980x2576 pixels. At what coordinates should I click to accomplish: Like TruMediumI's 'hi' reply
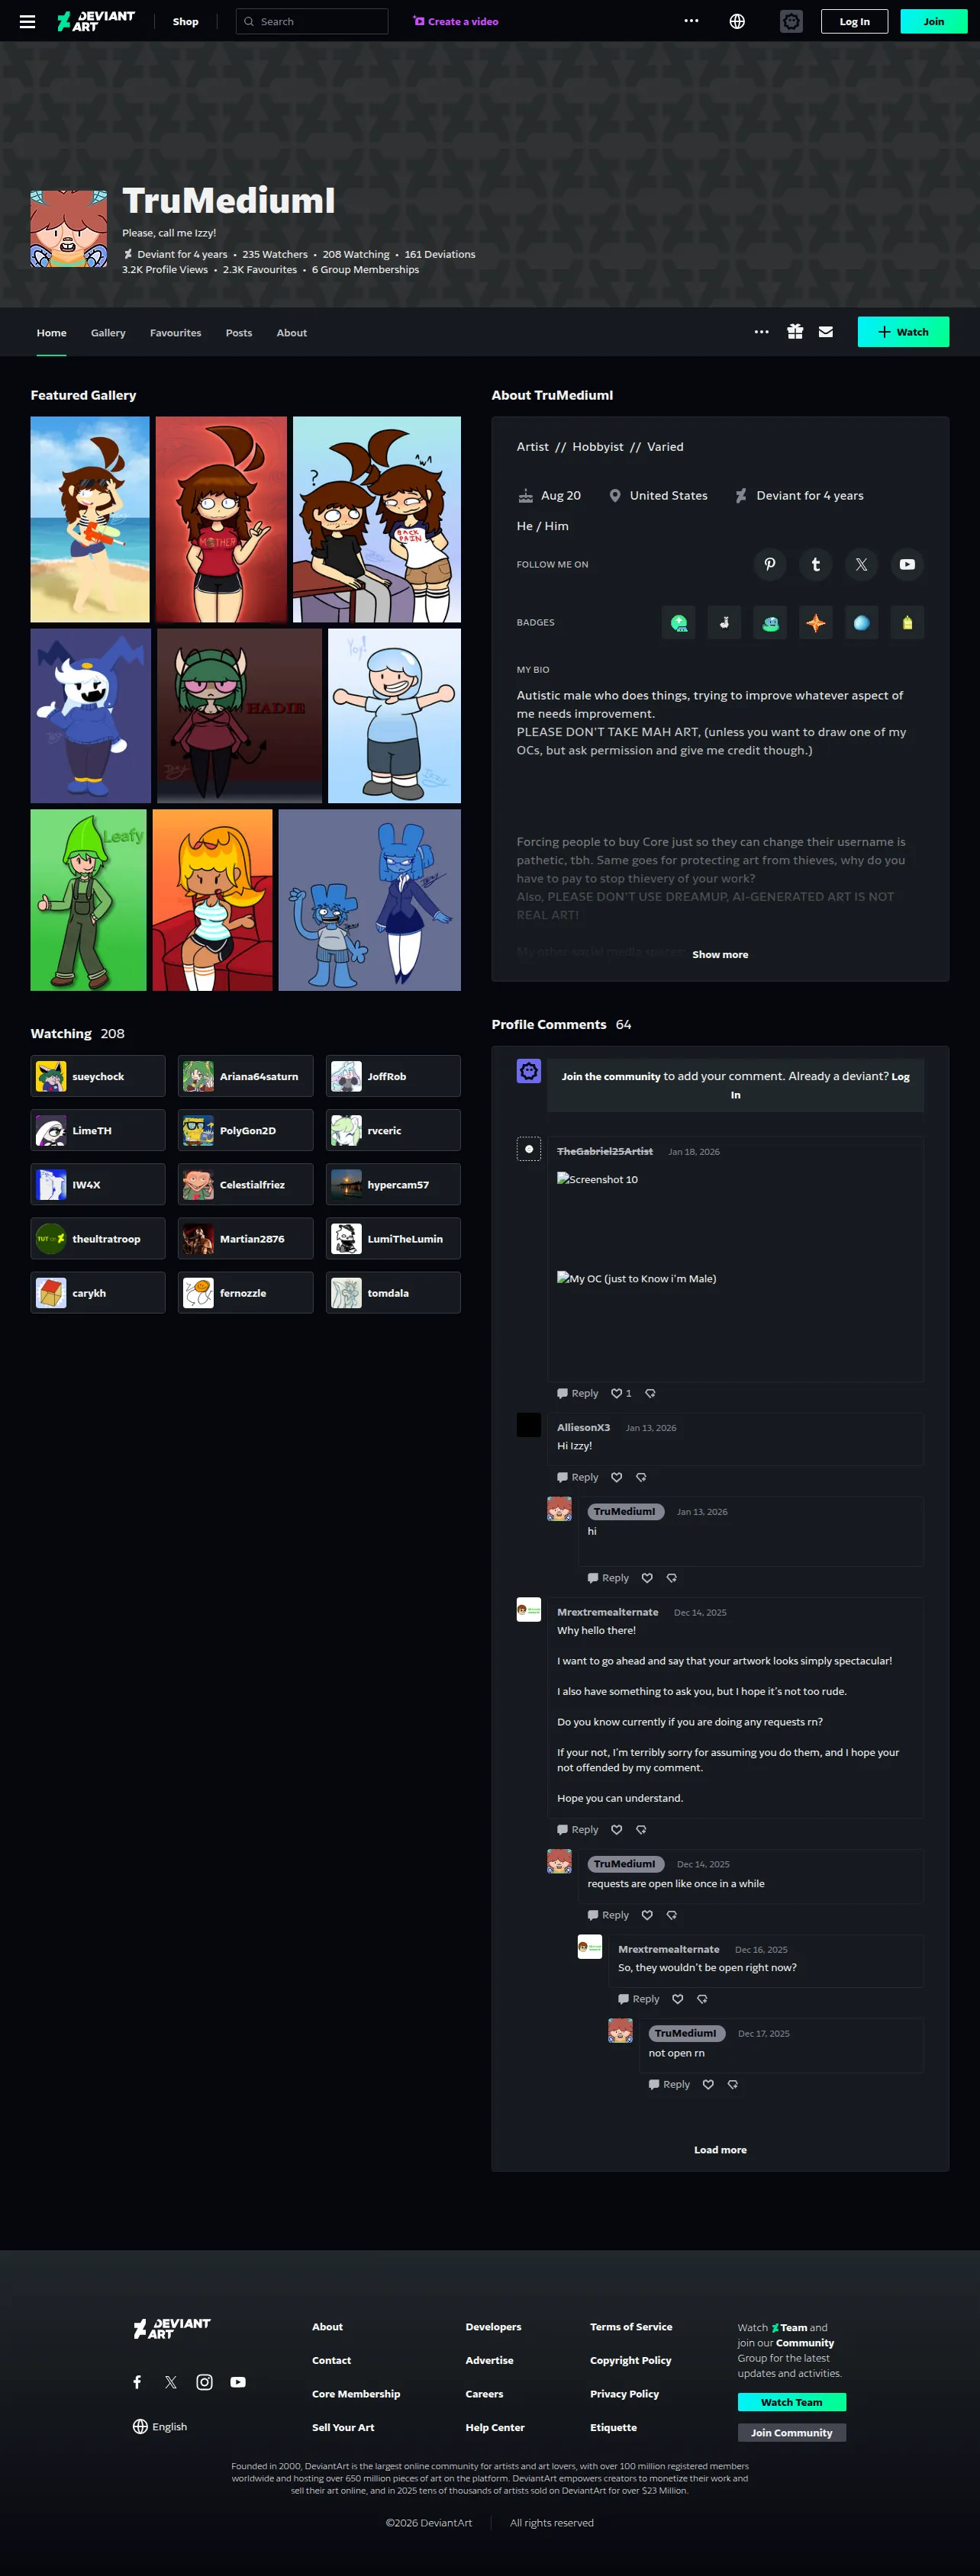click(x=646, y=1578)
